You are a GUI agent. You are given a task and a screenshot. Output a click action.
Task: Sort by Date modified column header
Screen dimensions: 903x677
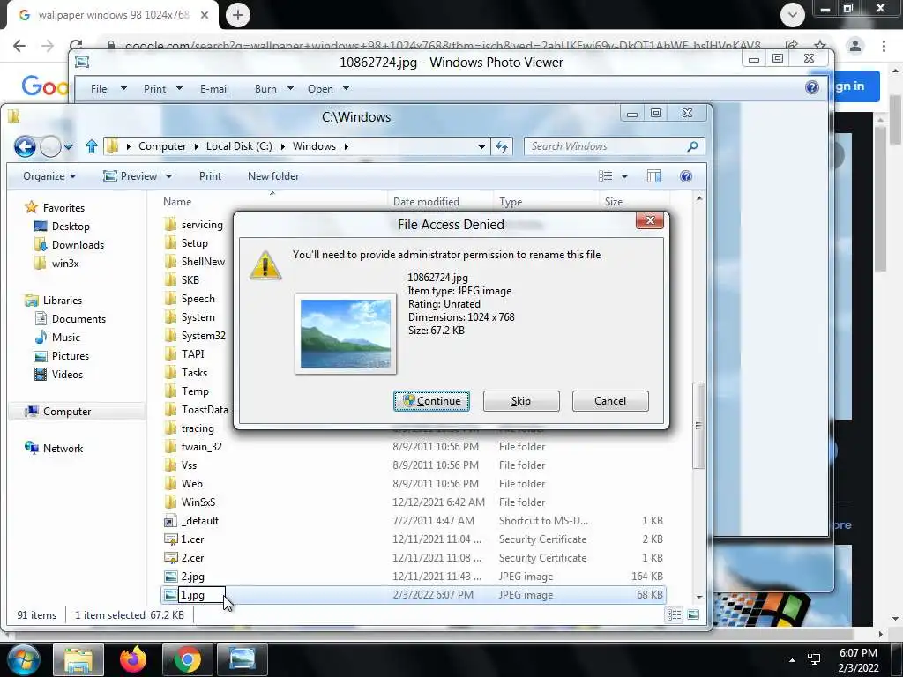point(426,202)
